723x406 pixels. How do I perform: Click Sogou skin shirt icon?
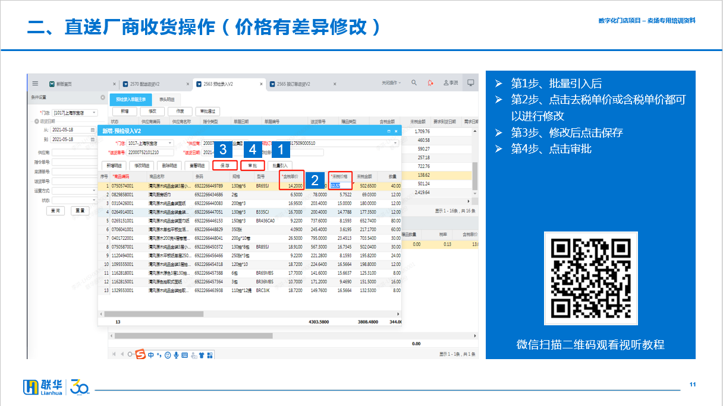point(202,355)
